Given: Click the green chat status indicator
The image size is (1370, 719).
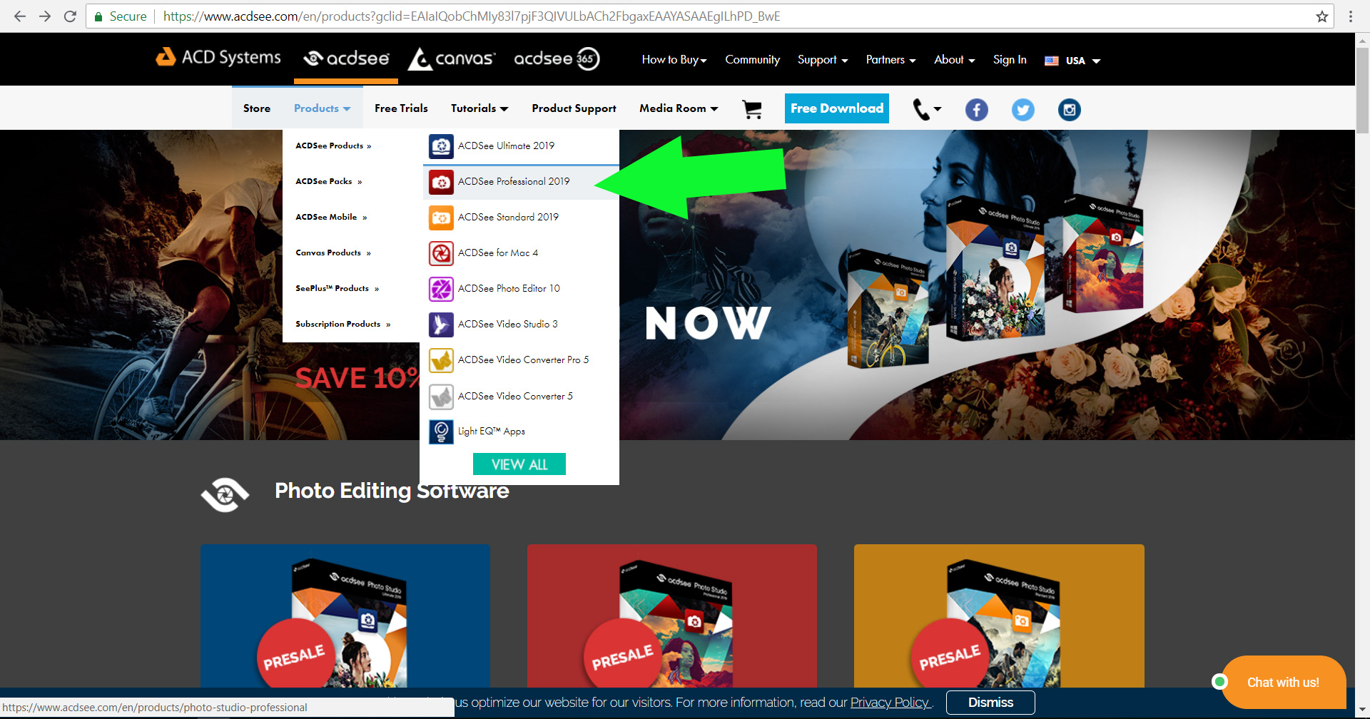Looking at the screenshot, I should point(1220,682).
